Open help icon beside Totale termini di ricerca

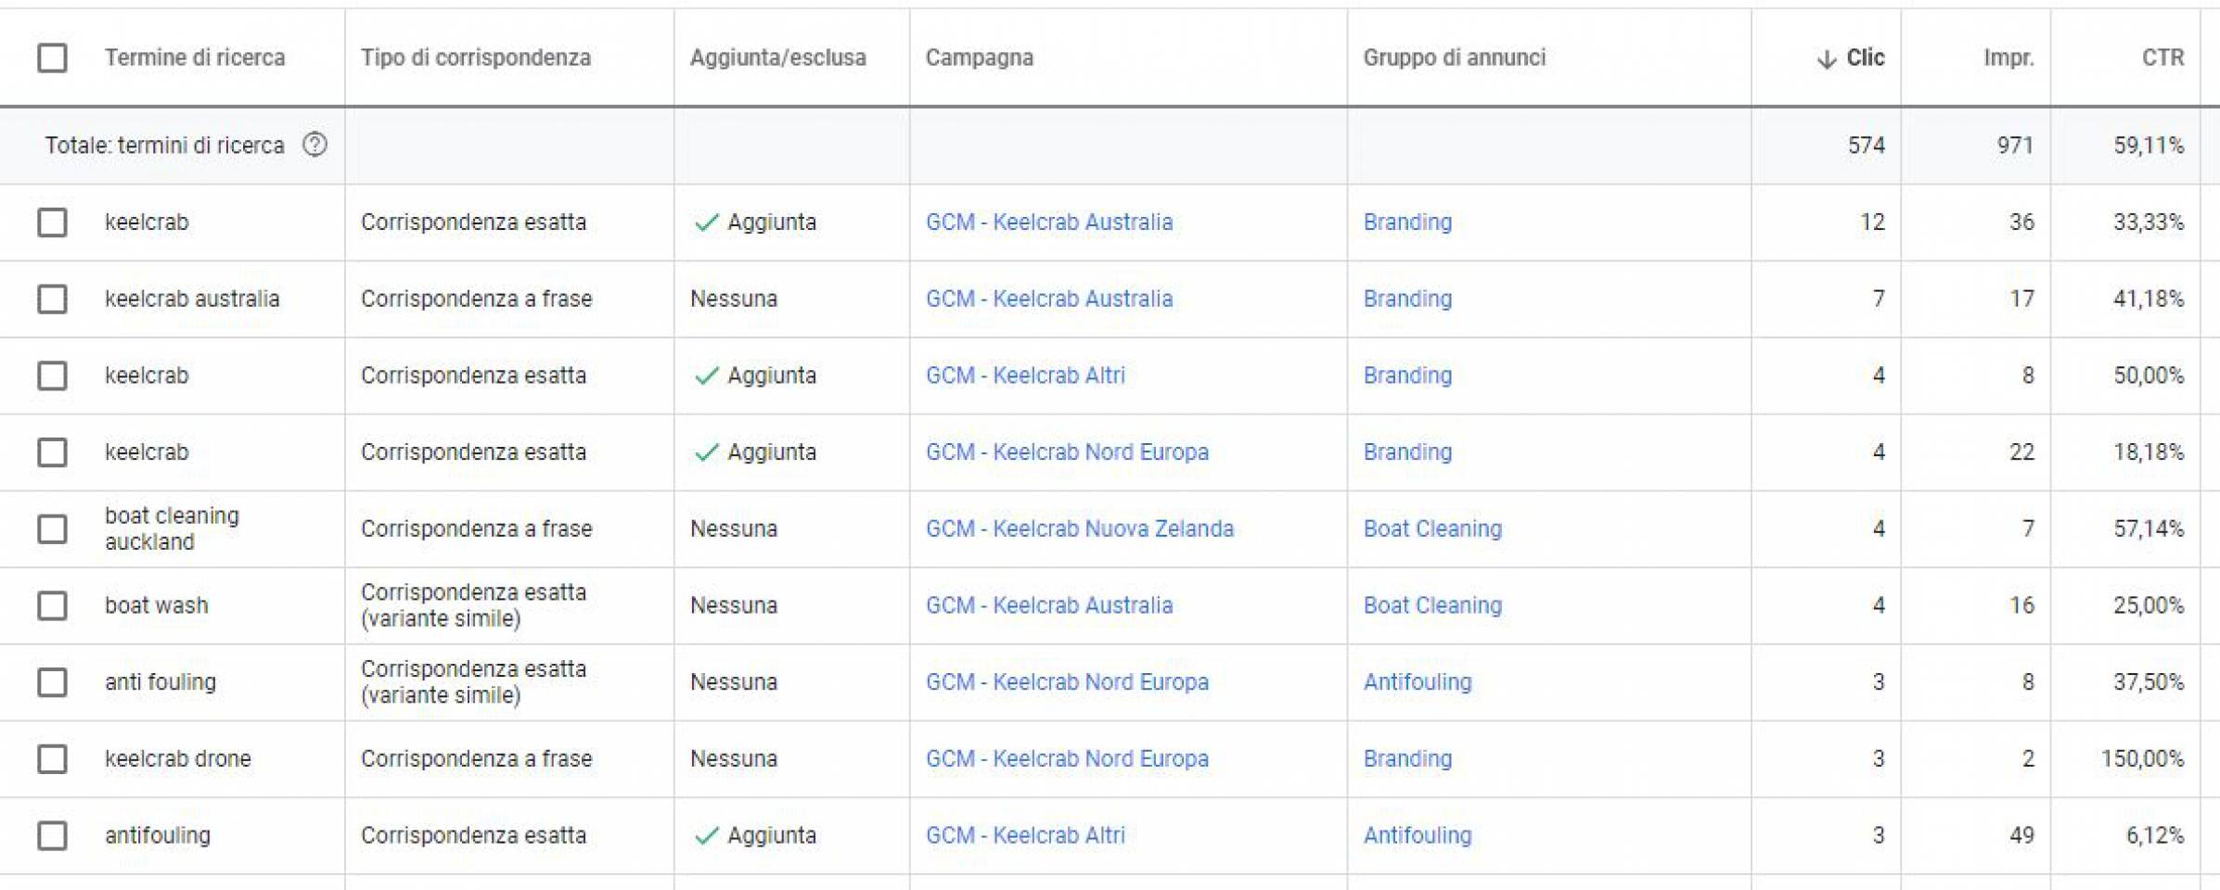(314, 145)
